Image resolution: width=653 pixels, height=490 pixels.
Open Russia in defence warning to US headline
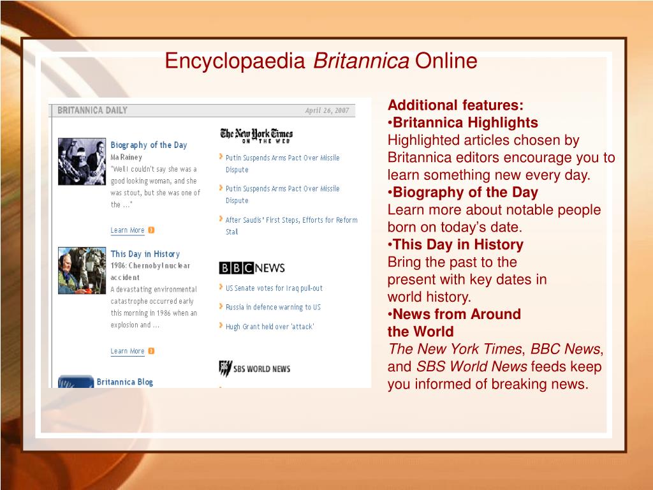click(x=273, y=307)
